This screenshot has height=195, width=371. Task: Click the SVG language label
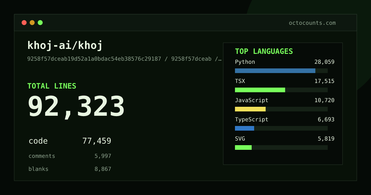(x=240, y=139)
